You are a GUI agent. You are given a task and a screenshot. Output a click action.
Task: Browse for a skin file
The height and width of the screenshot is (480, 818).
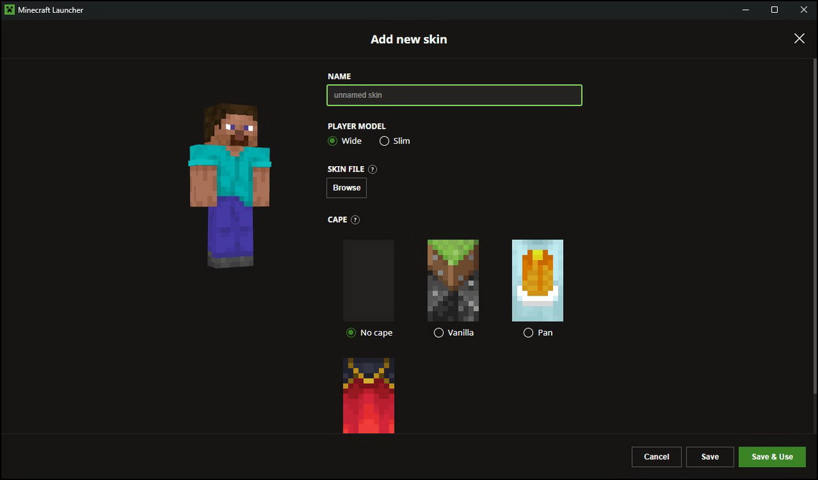tap(346, 187)
